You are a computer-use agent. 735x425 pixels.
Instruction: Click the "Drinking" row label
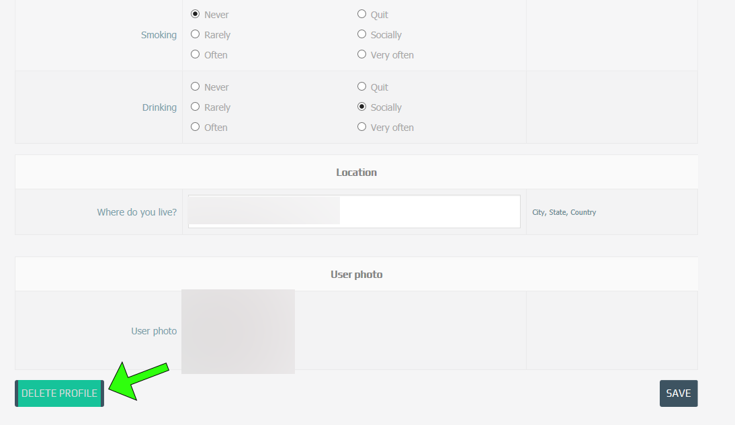(x=159, y=107)
